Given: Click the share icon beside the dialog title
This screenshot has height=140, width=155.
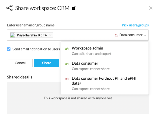Looking at the screenshot, I should 9,8.
